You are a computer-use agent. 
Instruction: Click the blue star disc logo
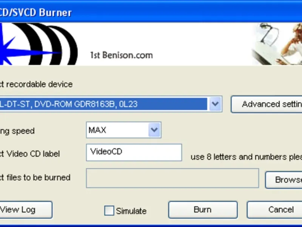[x=39, y=44]
